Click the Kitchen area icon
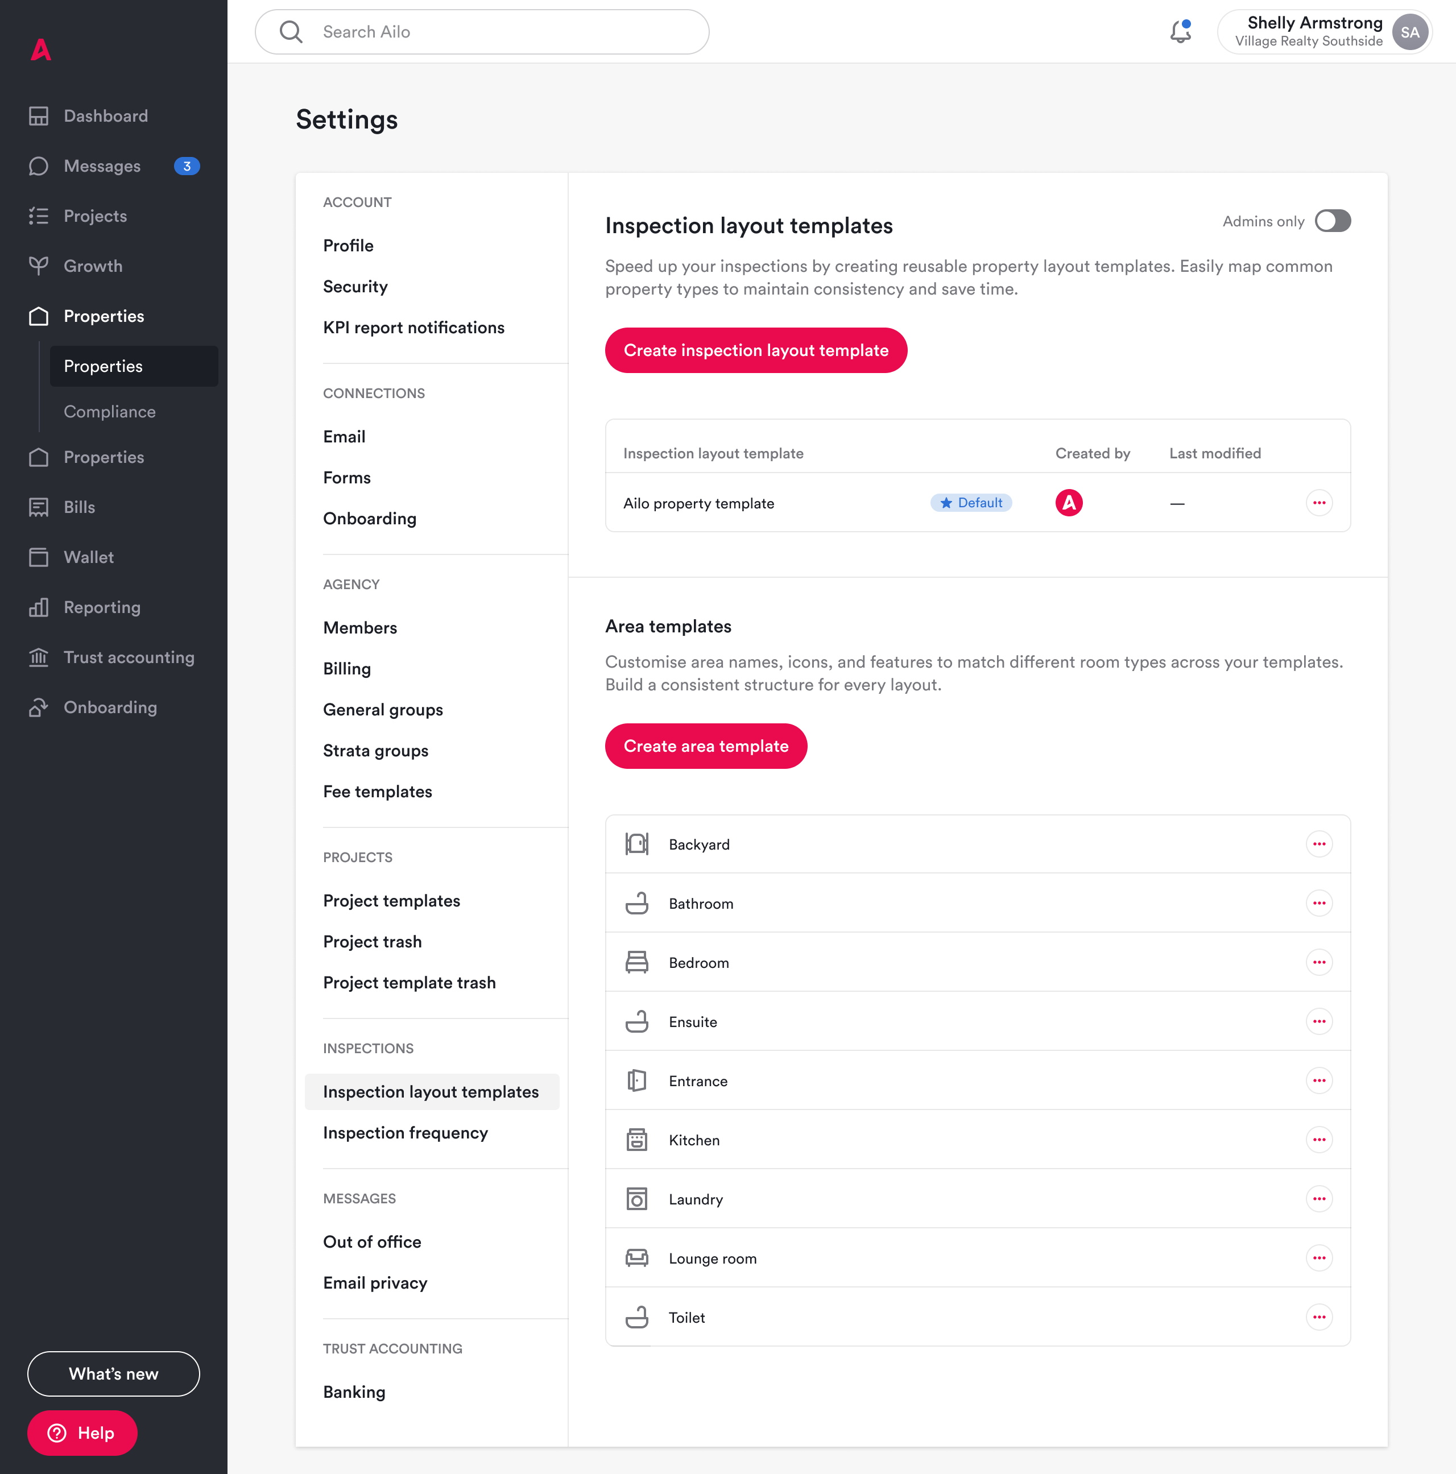The height and width of the screenshot is (1474, 1456). (636, 1140)
